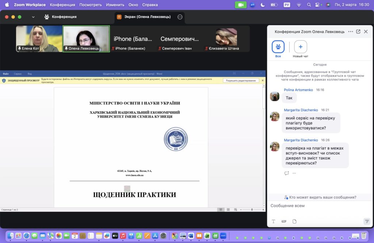Attach a file using the file icon
This screenshot has height=243, width=374.
click(x=294, y=221)
